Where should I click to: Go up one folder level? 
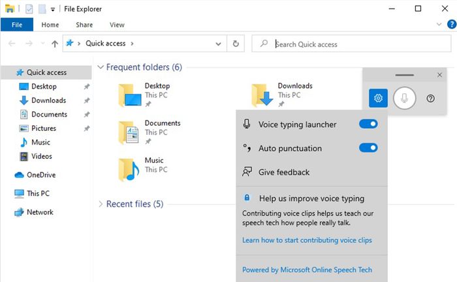coord(54,44)
